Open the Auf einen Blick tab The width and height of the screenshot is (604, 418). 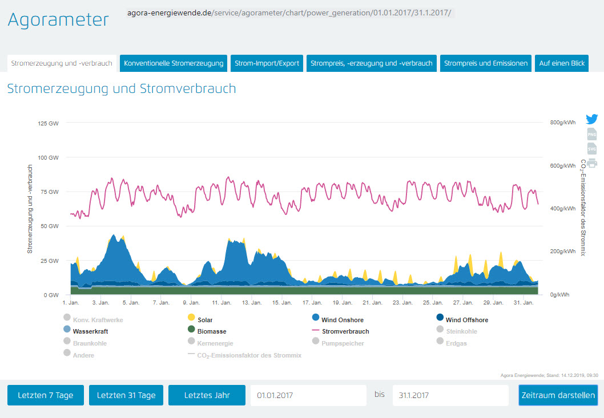tap(562, 63)
